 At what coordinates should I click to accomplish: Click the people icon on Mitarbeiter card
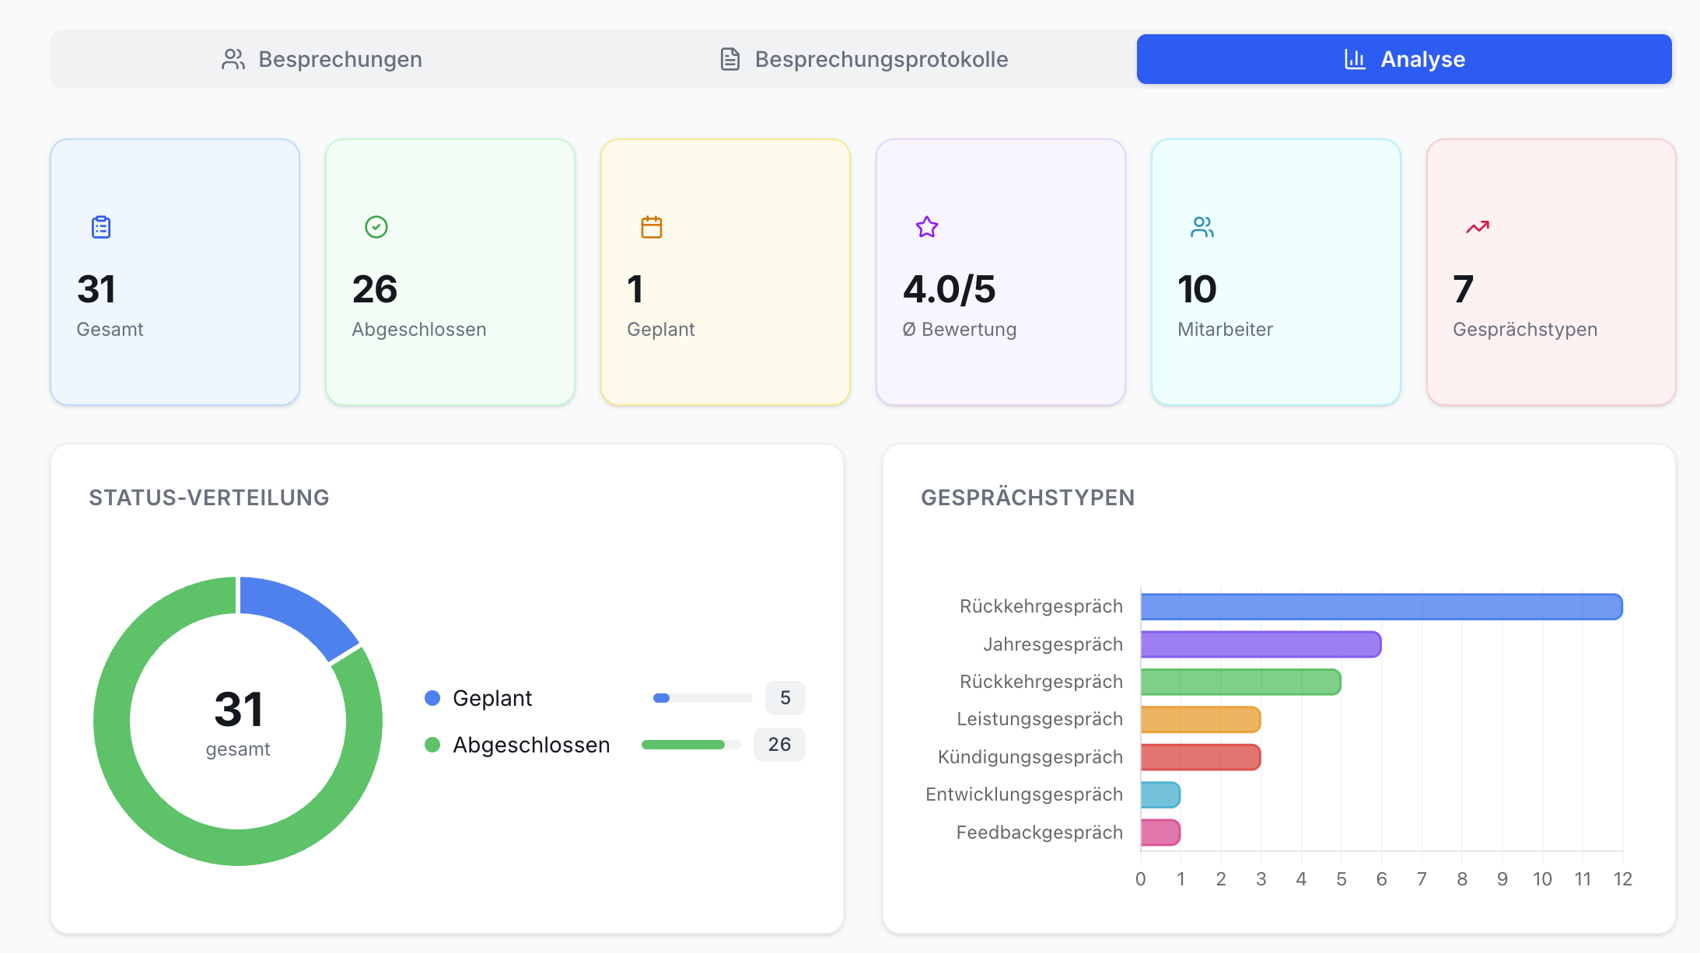1202,227
